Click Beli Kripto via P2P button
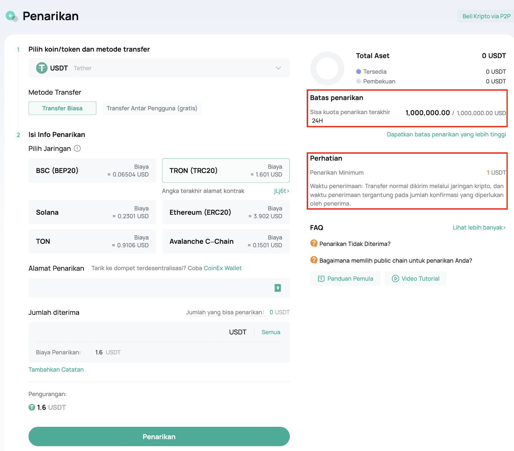 click(x=486, y=16)
